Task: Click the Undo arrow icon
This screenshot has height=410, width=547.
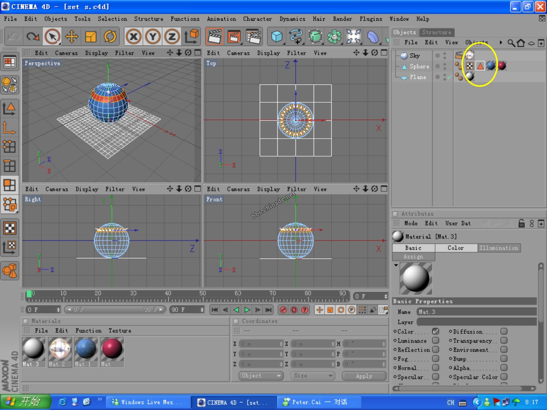Action: point(14,36)
